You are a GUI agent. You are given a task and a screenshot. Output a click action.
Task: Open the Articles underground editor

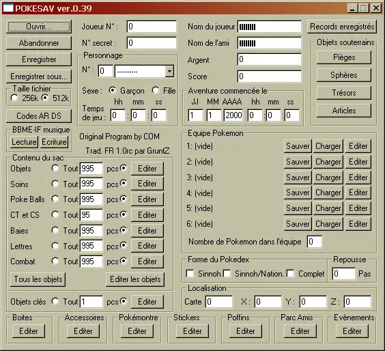344,111
